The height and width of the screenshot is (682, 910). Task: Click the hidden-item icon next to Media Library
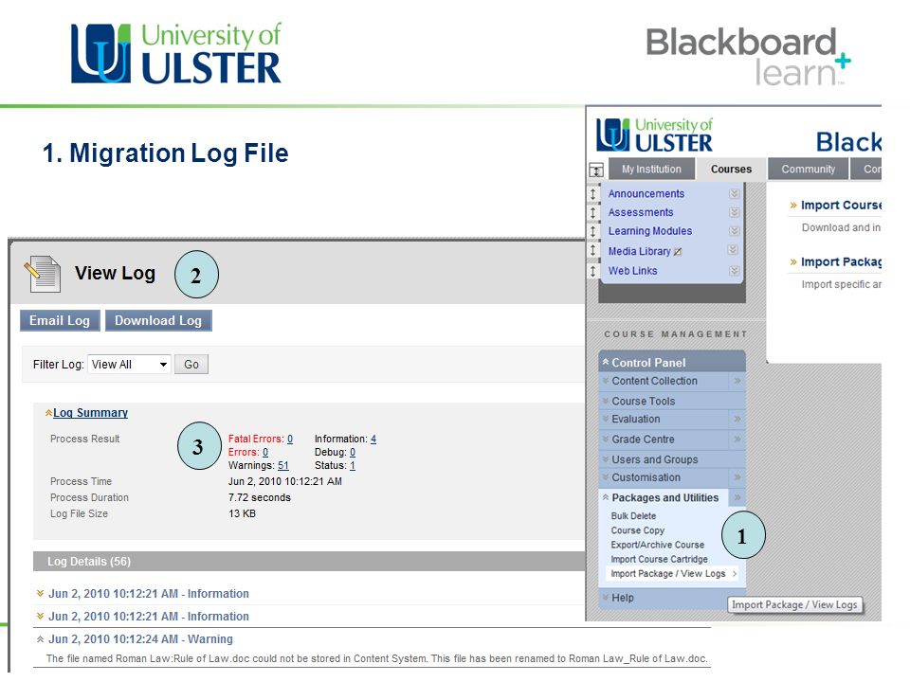678,252
